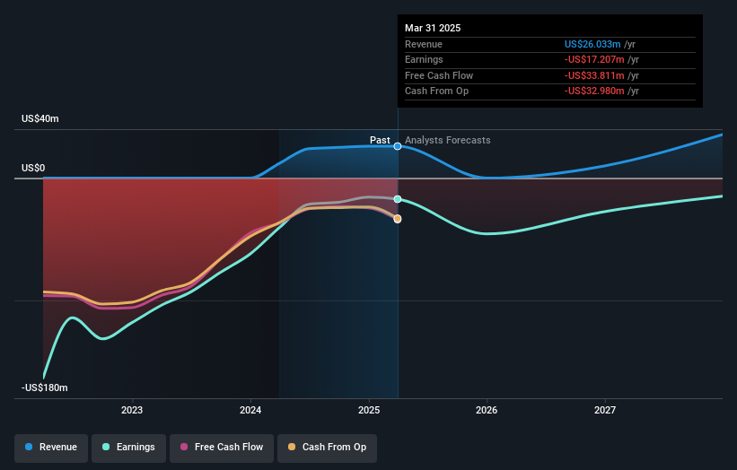737x470 pixels.
Task: Click the Cash From Op label in tooltip
Action: [x=436, y=91]
